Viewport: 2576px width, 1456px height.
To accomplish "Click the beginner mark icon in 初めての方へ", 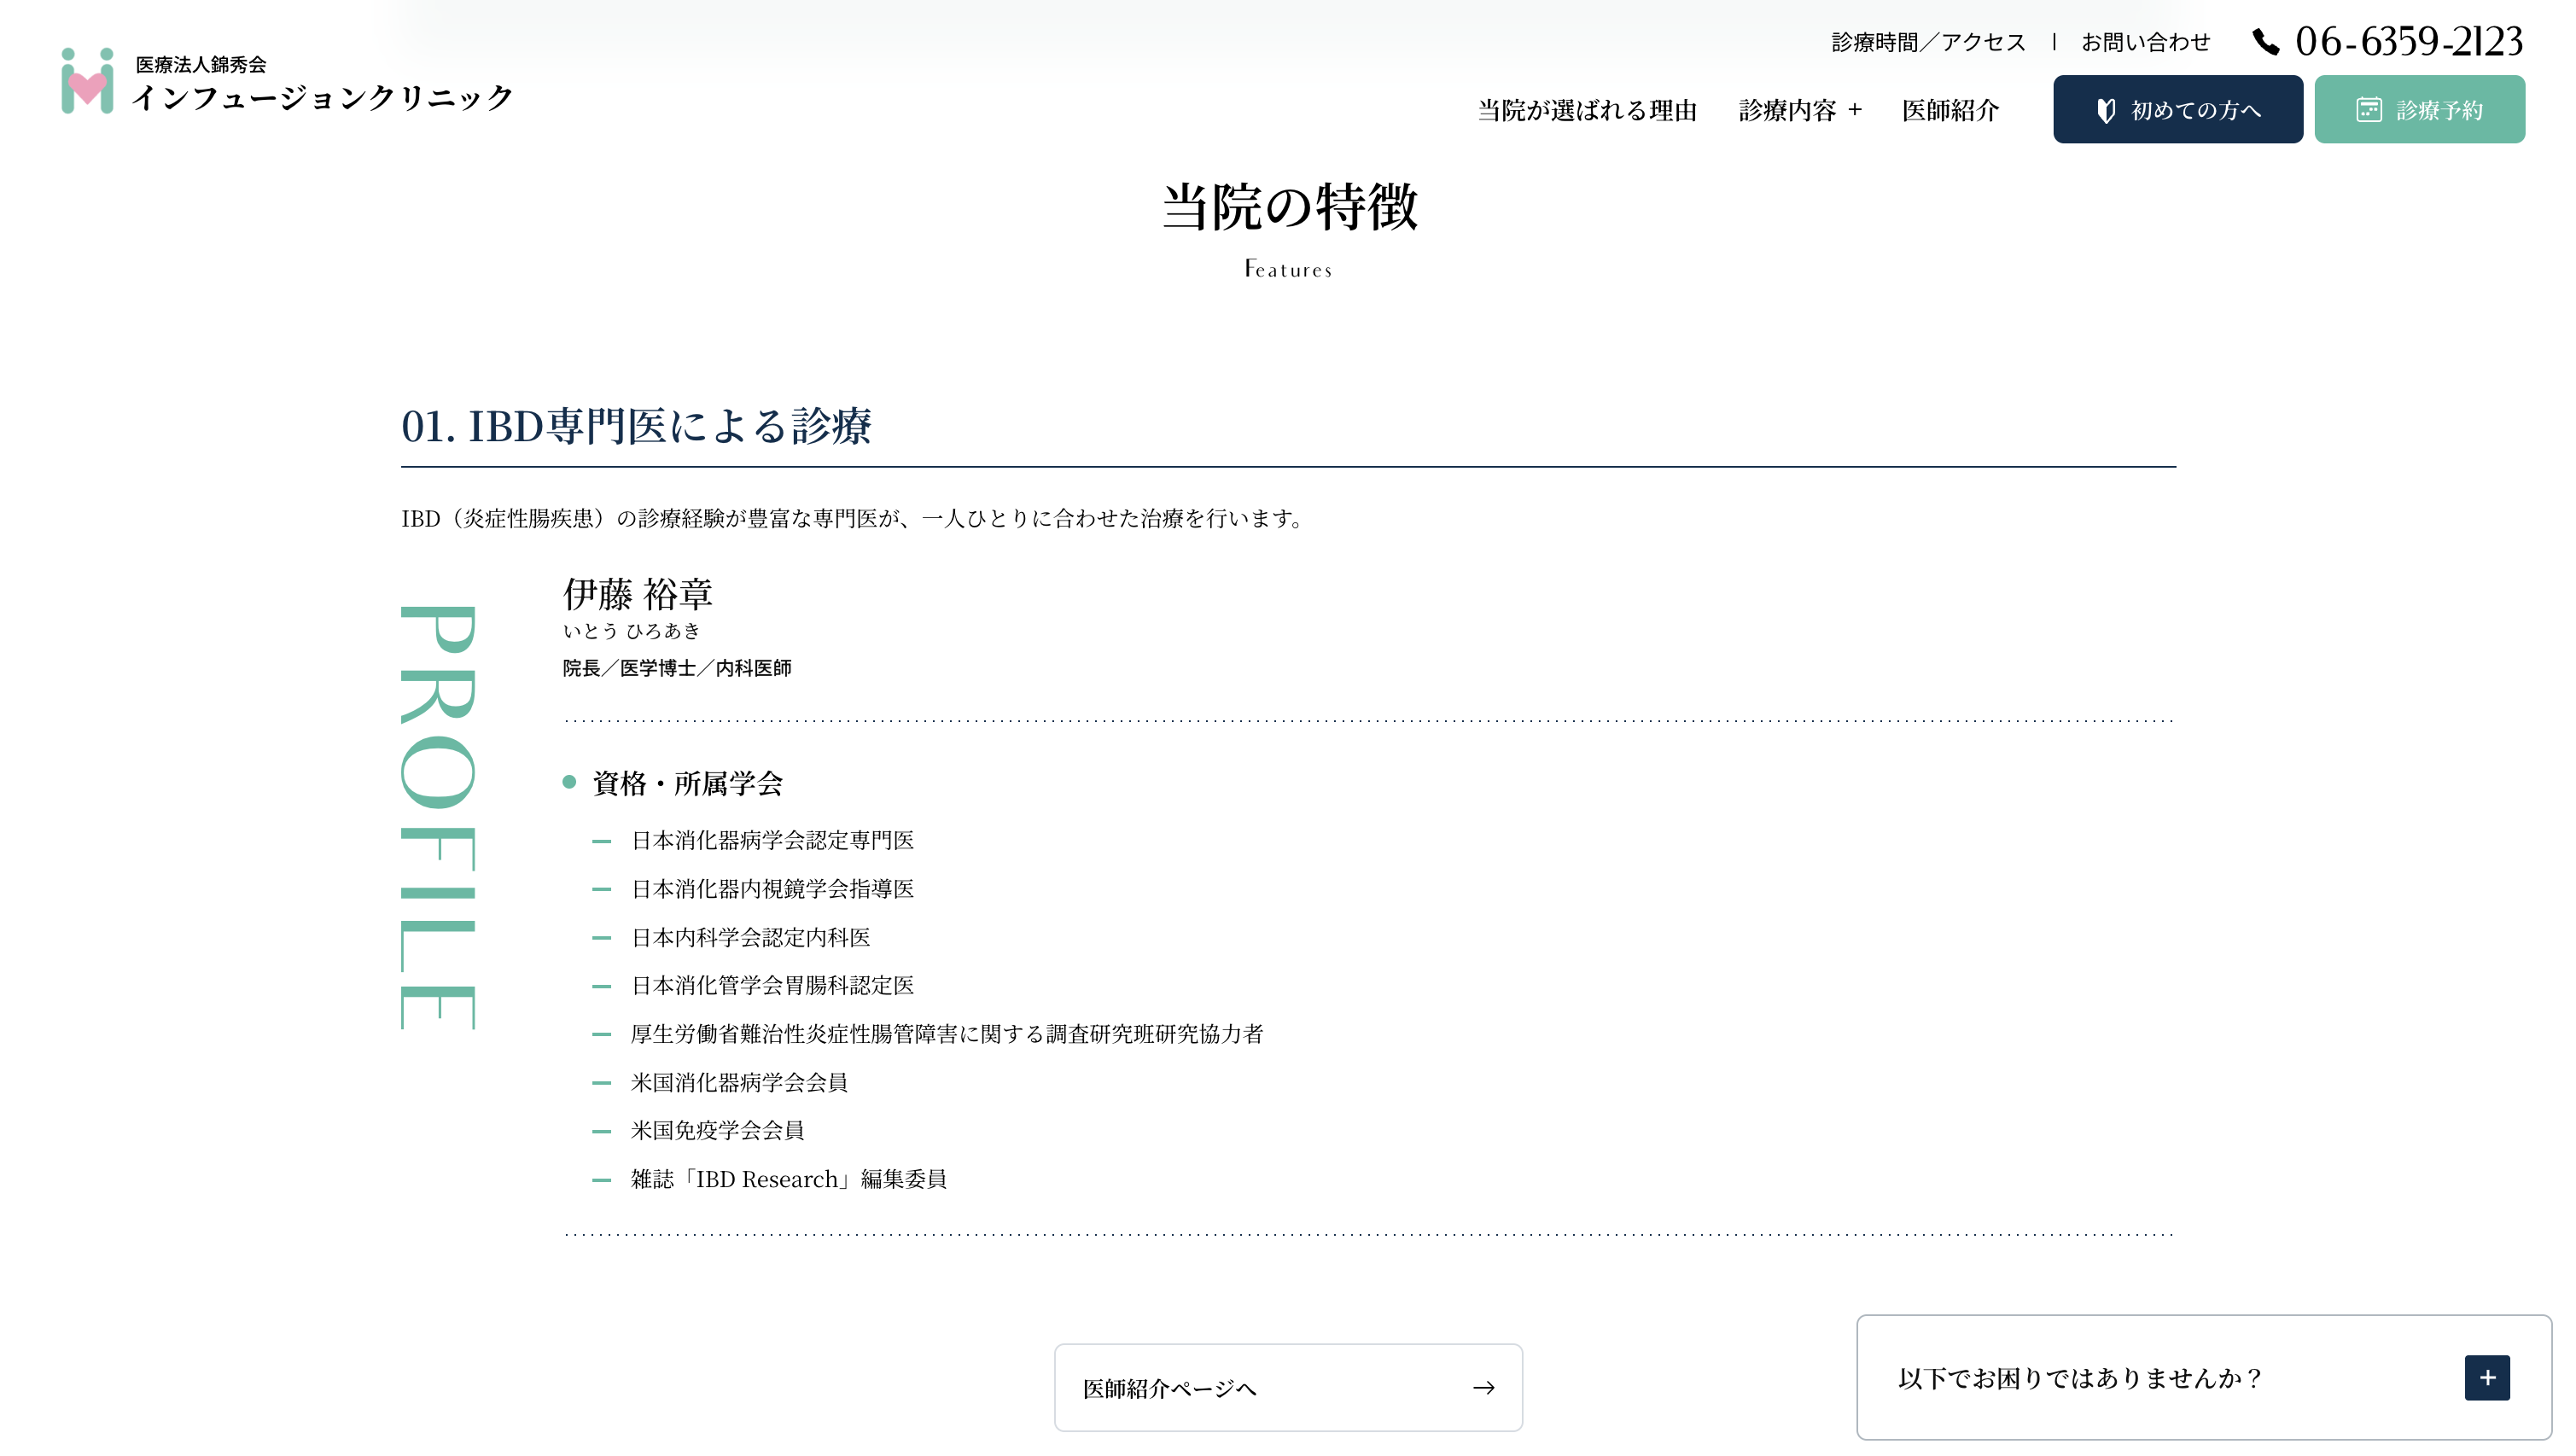I will click(x=2105, y=110).
